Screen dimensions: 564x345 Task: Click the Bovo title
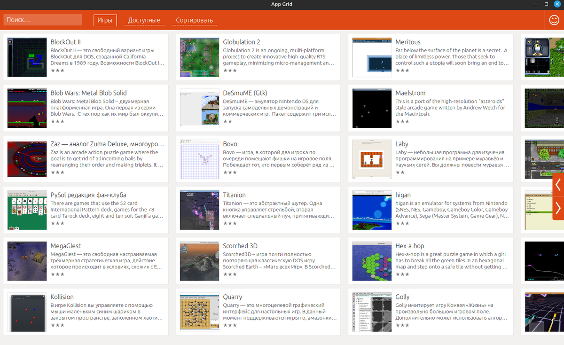[230, 144]
